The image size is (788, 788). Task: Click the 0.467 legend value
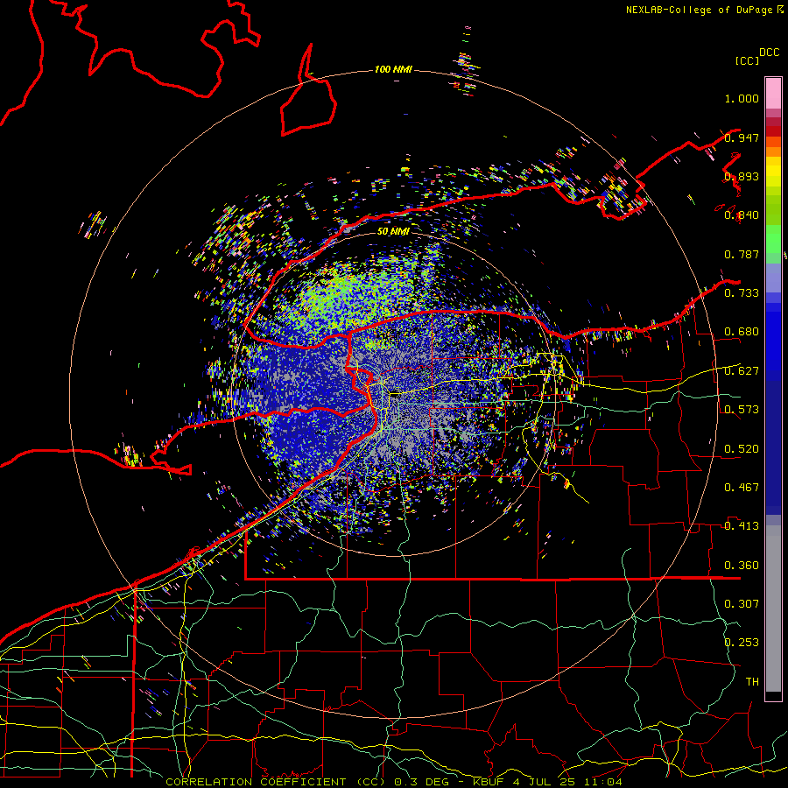click(x=742, y=487)
